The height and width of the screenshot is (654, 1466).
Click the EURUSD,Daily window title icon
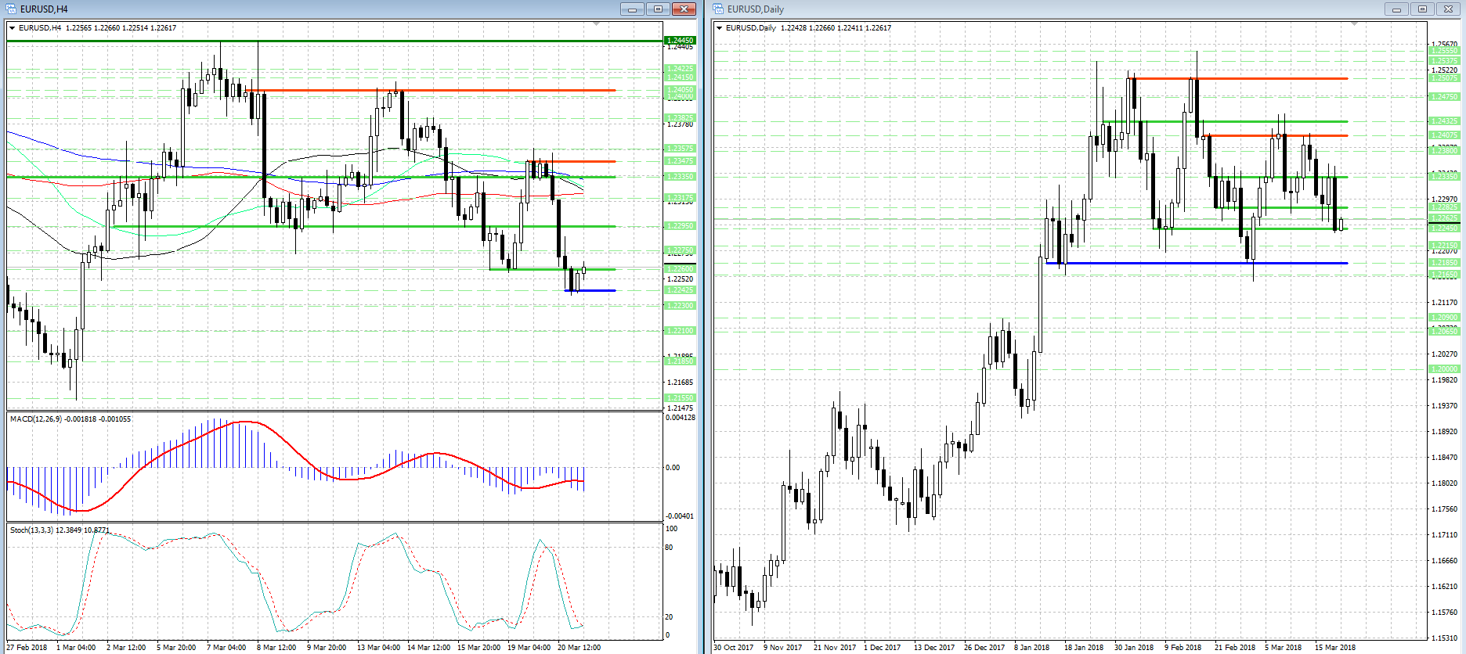click(x=718, y=9)
